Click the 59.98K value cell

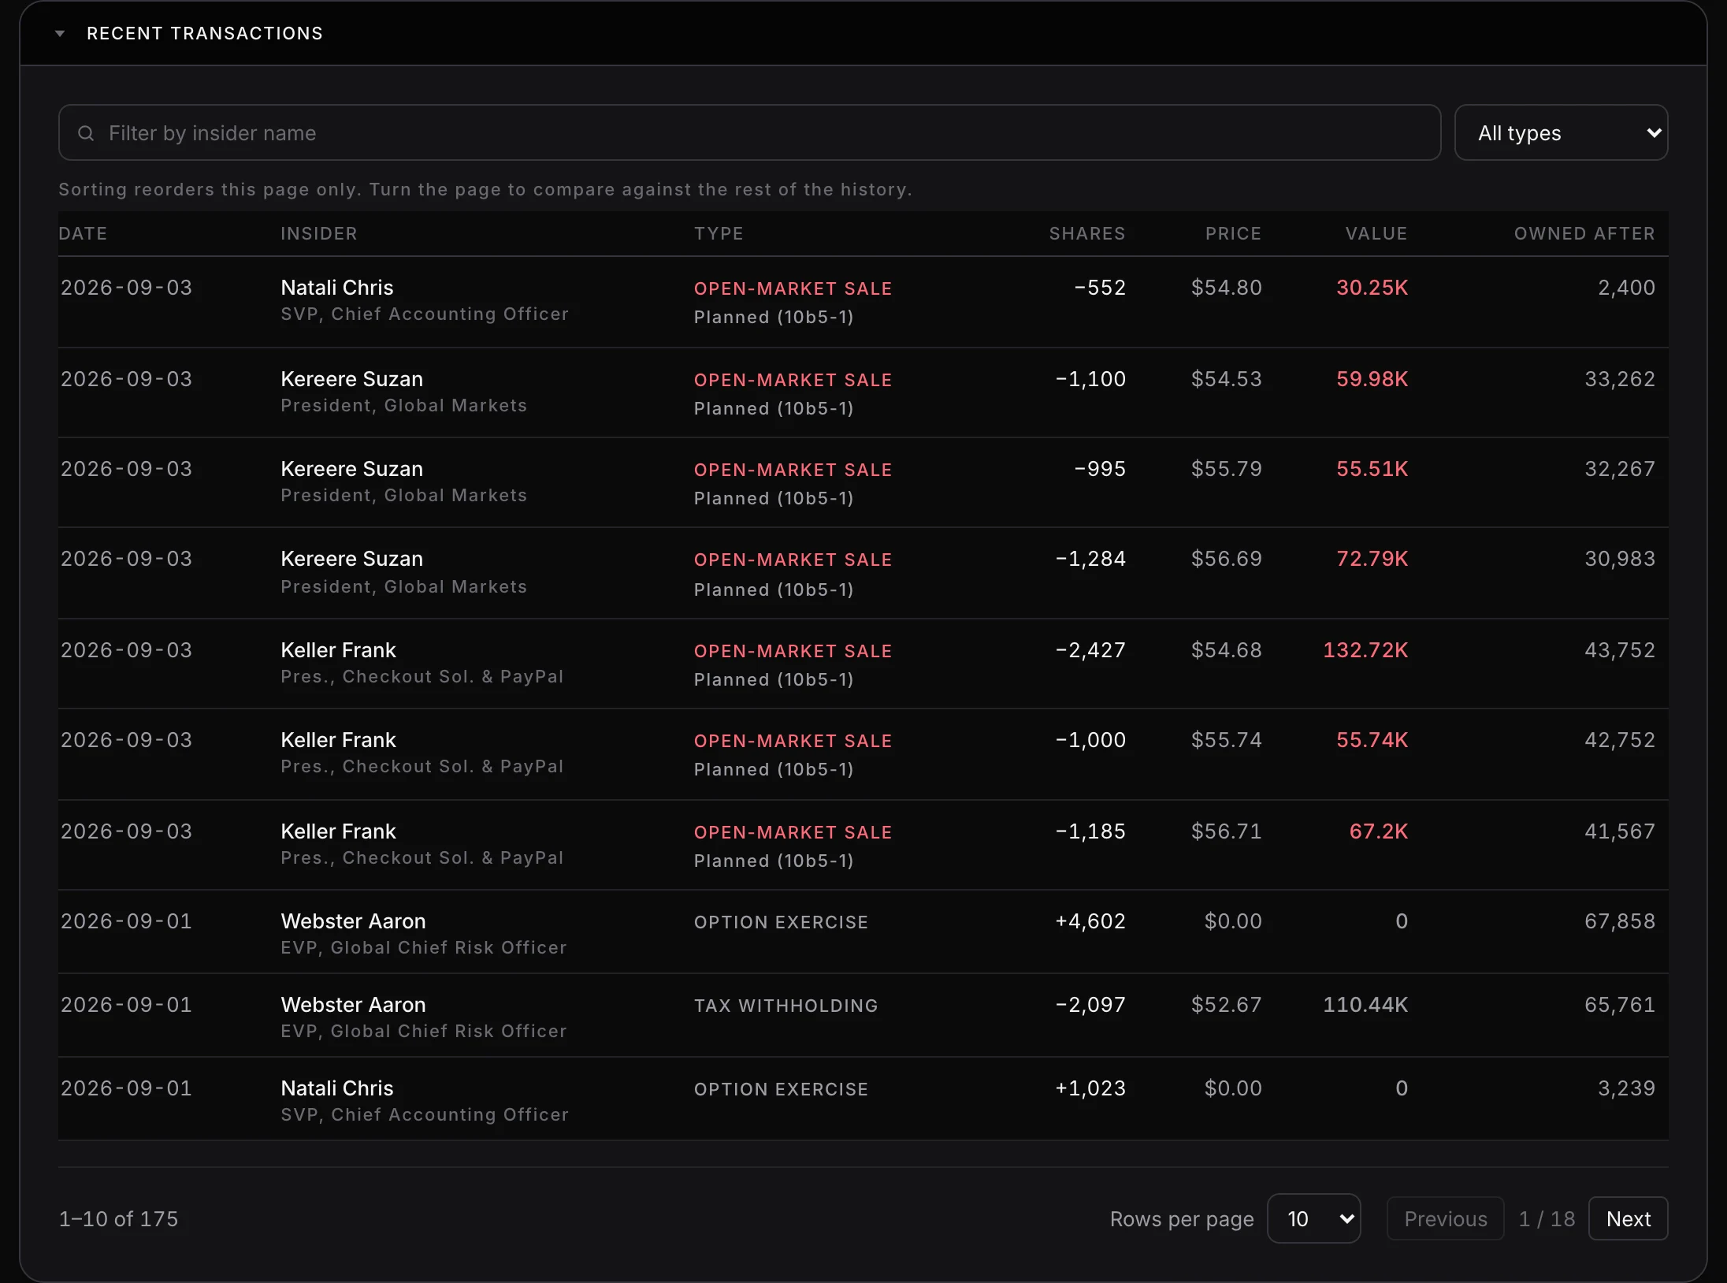pos(1372,379)
